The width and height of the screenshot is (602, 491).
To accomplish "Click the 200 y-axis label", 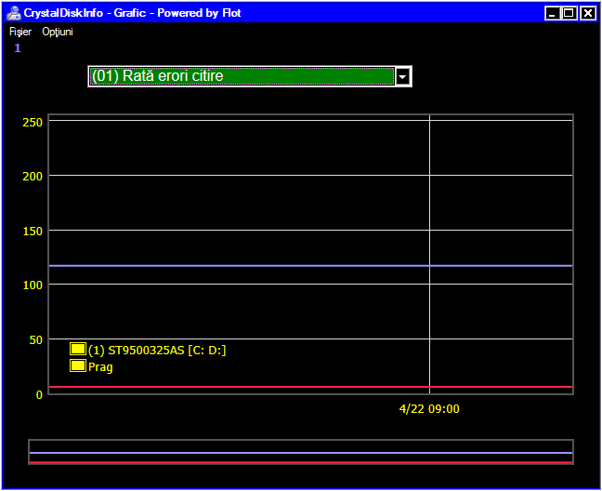I will point(33,177).
